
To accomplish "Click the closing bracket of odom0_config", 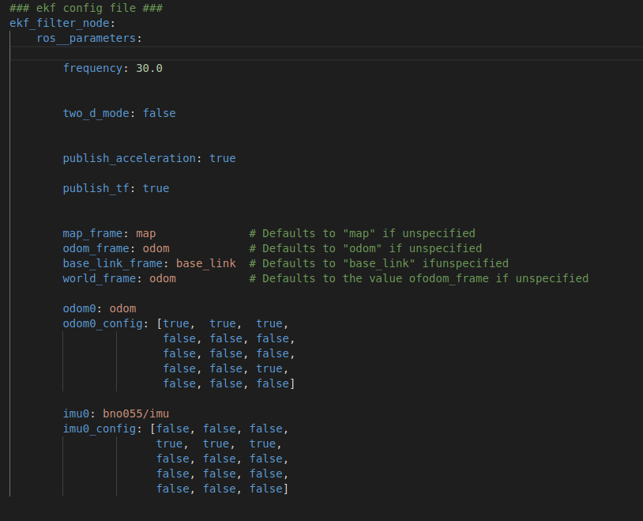I will (x=293, y=383).
